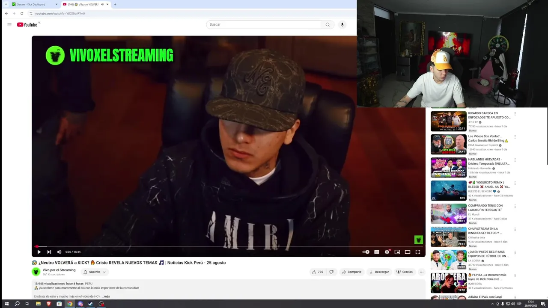This screenshot has height=308, width=548.
Task: Open Vivo por el Streaming channel avatar
Action: (x=36, y=272)
